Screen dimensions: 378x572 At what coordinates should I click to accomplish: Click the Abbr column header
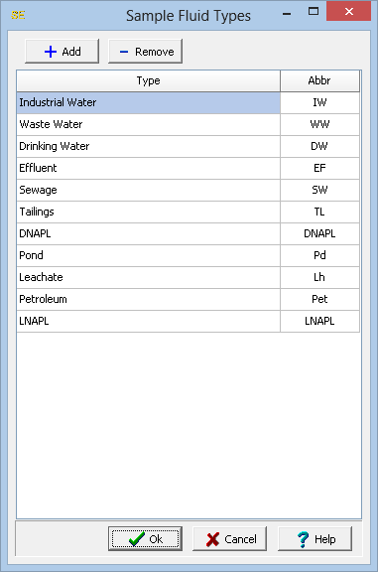319,80
